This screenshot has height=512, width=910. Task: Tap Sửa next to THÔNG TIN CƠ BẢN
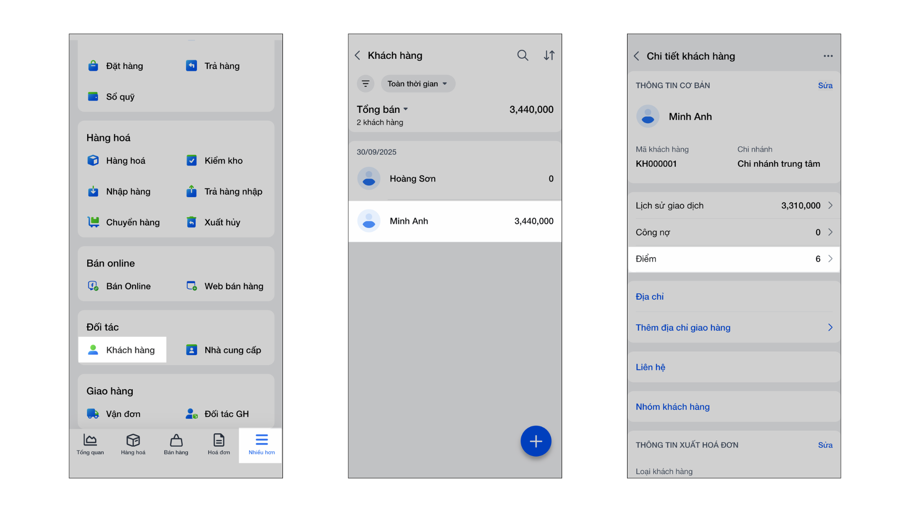[x=825, y=86]
